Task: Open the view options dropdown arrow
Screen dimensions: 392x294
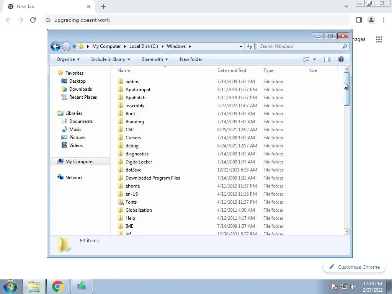Action: [315, 59]
